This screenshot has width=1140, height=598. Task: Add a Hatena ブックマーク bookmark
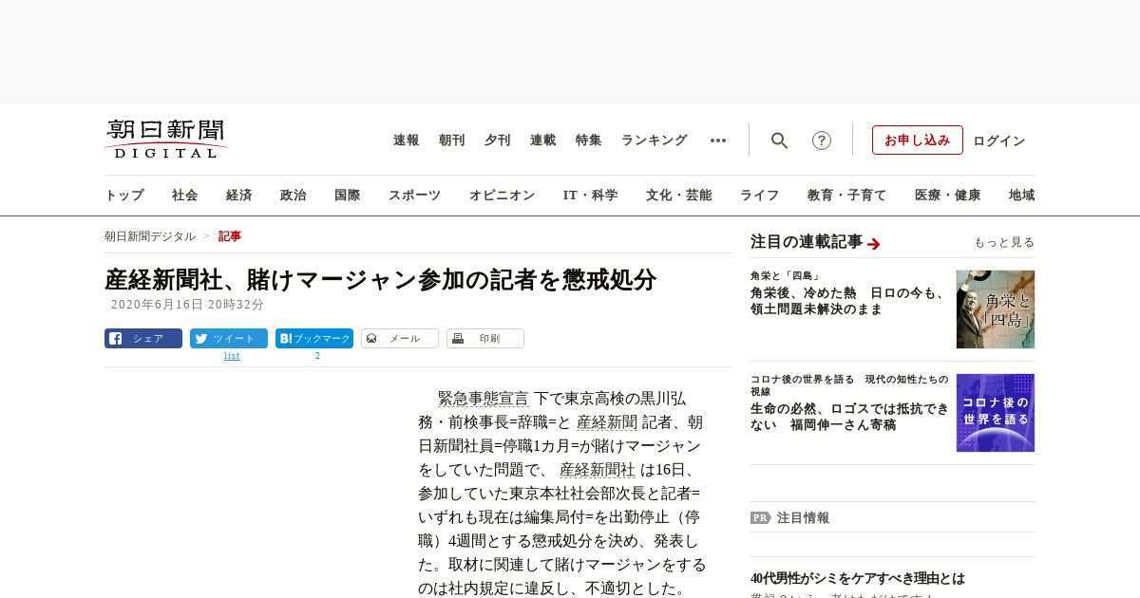pos(314,338)
